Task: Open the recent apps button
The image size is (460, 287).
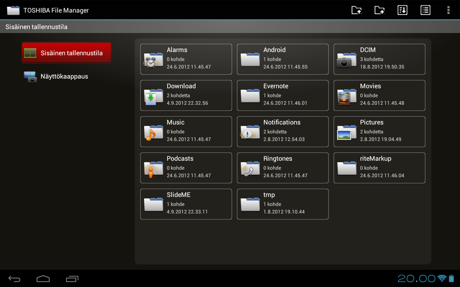Action: pyautogui.click(x=72, y=279)
